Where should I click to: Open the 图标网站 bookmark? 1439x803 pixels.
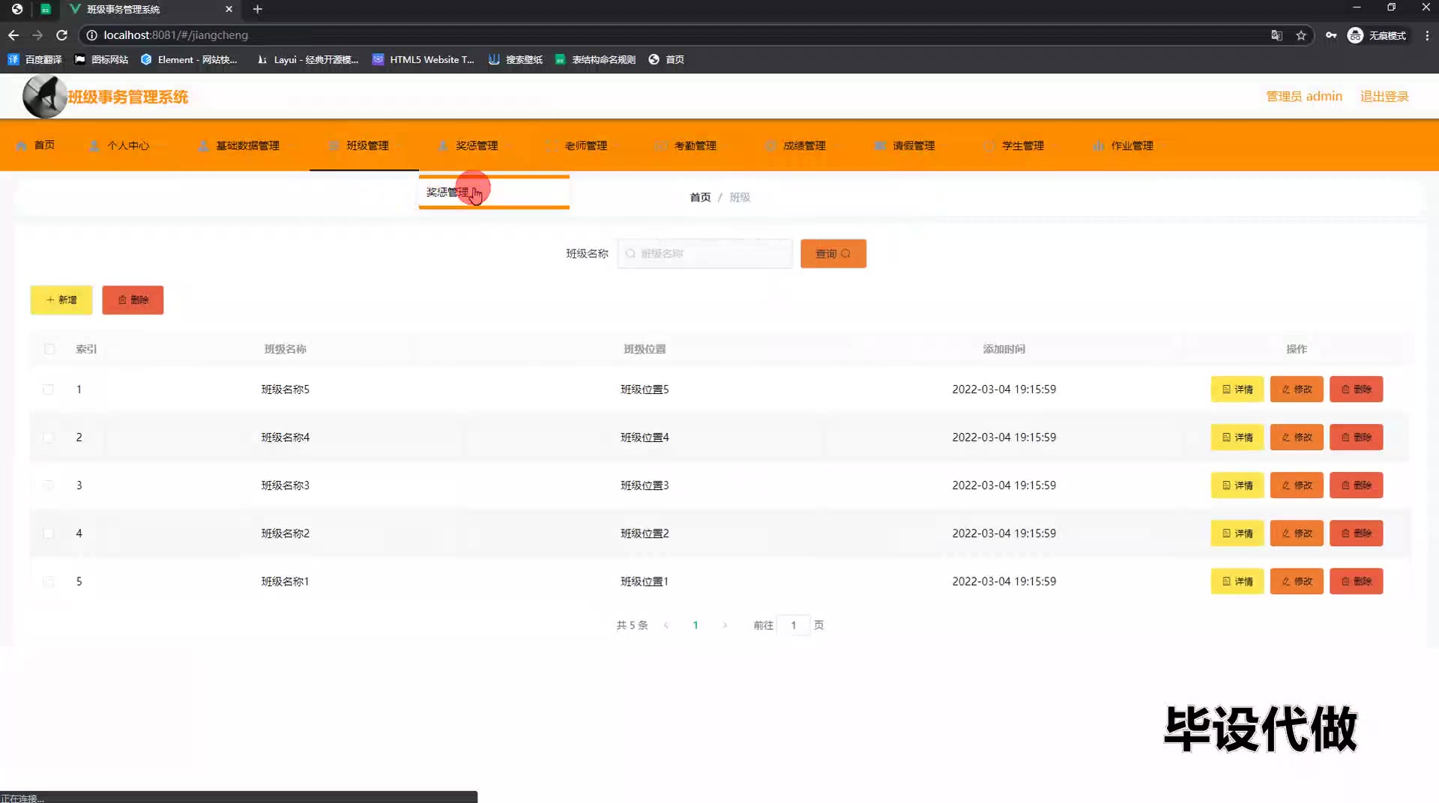click(101, 59)
